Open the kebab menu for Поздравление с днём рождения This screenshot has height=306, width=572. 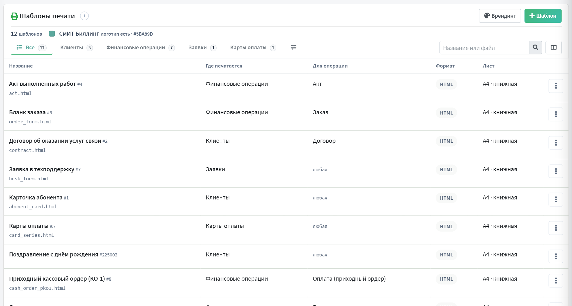pos(556,256)
